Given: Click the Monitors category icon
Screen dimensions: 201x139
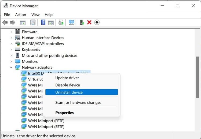Looking at the screenshot, I should tap(17, 61).
